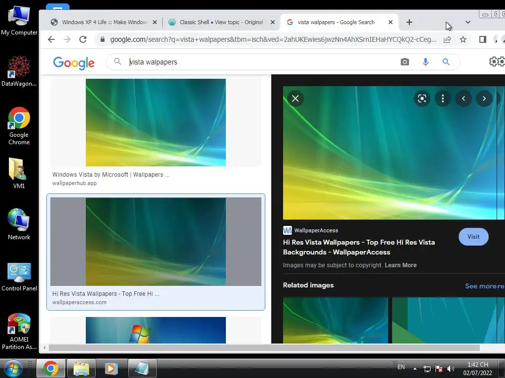
Task: Click the horizontal scrollbar thumb
Action: point(264,347)
